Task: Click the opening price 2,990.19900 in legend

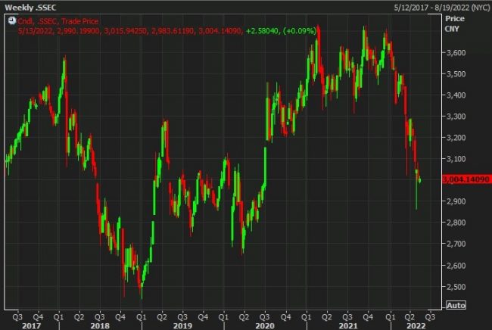Action: [79, 31]
